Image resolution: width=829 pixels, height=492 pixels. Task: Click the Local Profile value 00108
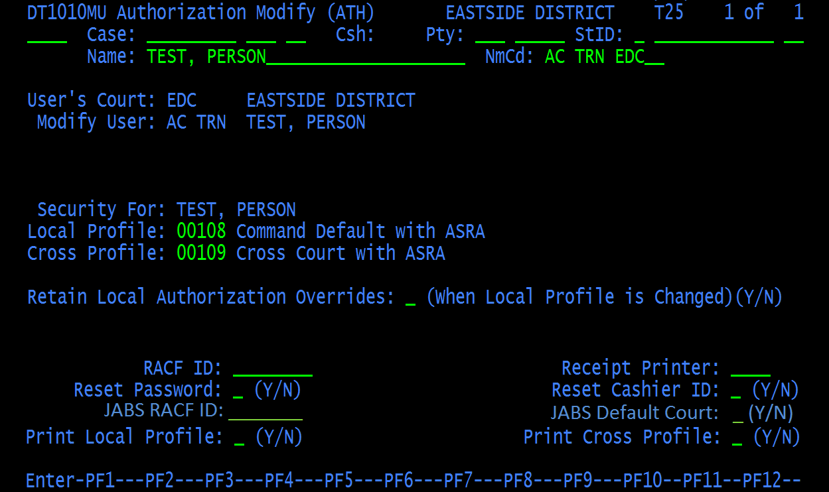[200, 231]
